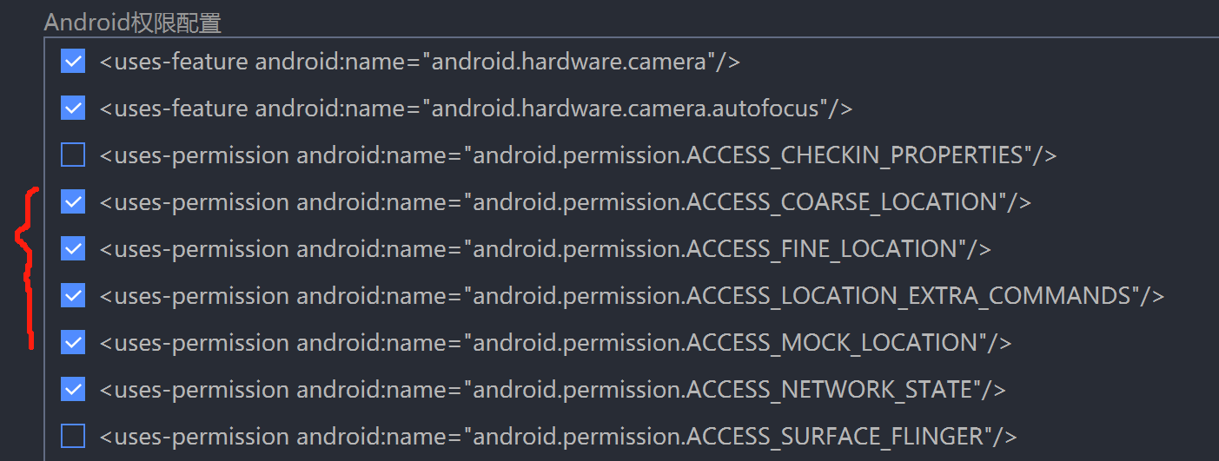Disable the ACCESS_FINE_LOCATION checkbox

(73, 249)
